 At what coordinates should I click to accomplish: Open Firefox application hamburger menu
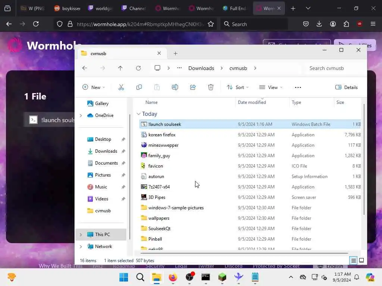[x=373, y=24]
